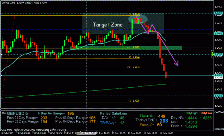
Task: Click the highlighted 1.4400 price tag
Action: tap(218, 34)
